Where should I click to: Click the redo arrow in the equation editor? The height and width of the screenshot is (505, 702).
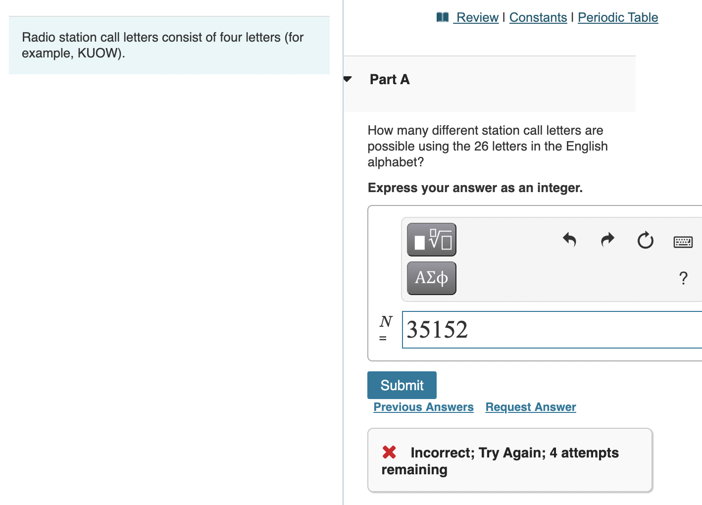[607, 240]
